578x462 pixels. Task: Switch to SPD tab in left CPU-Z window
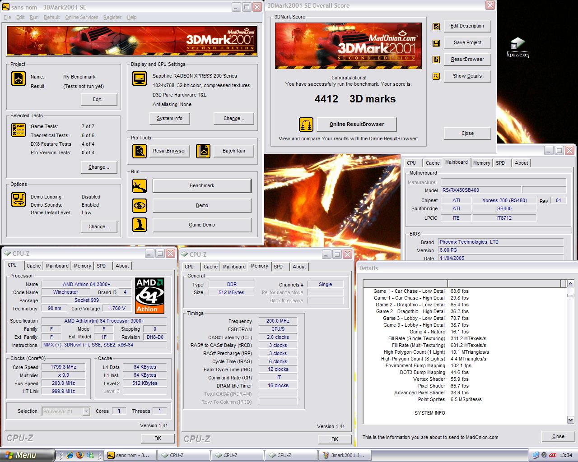101,266
